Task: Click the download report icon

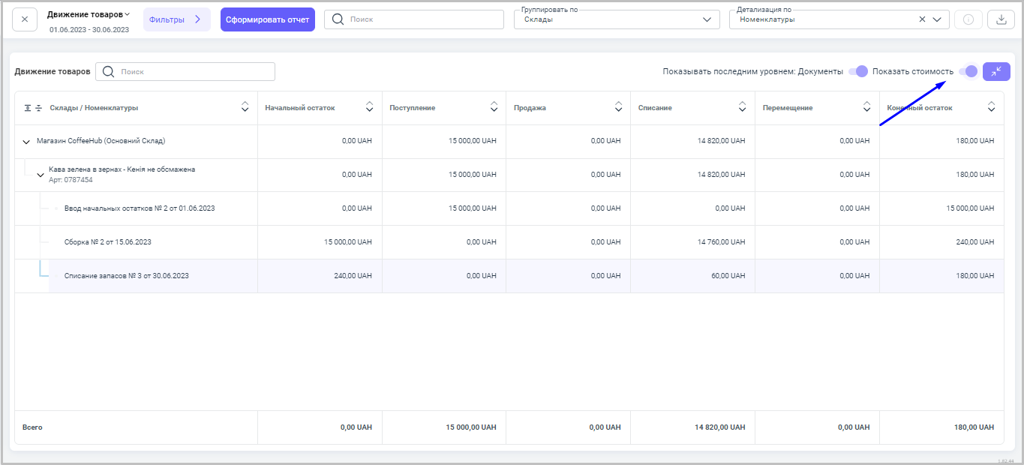Action: tap(1001, 19)
